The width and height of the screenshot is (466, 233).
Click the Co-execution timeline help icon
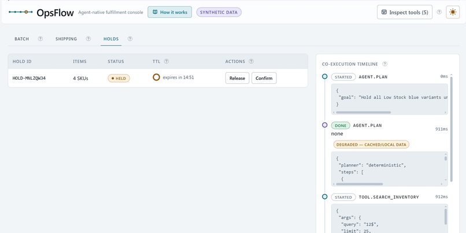click(x=384, y=64)
